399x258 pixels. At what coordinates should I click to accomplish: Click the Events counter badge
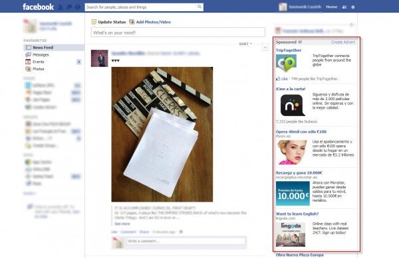pyautogui.click(x=78, y=62)
